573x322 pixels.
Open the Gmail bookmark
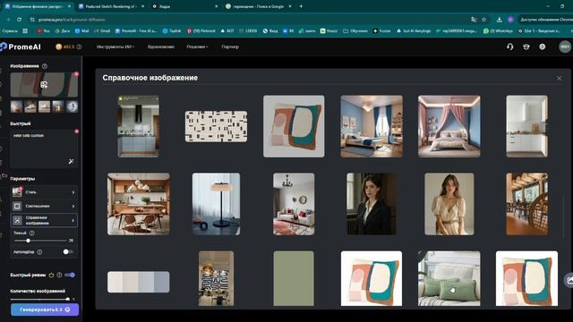coord(102,31)
